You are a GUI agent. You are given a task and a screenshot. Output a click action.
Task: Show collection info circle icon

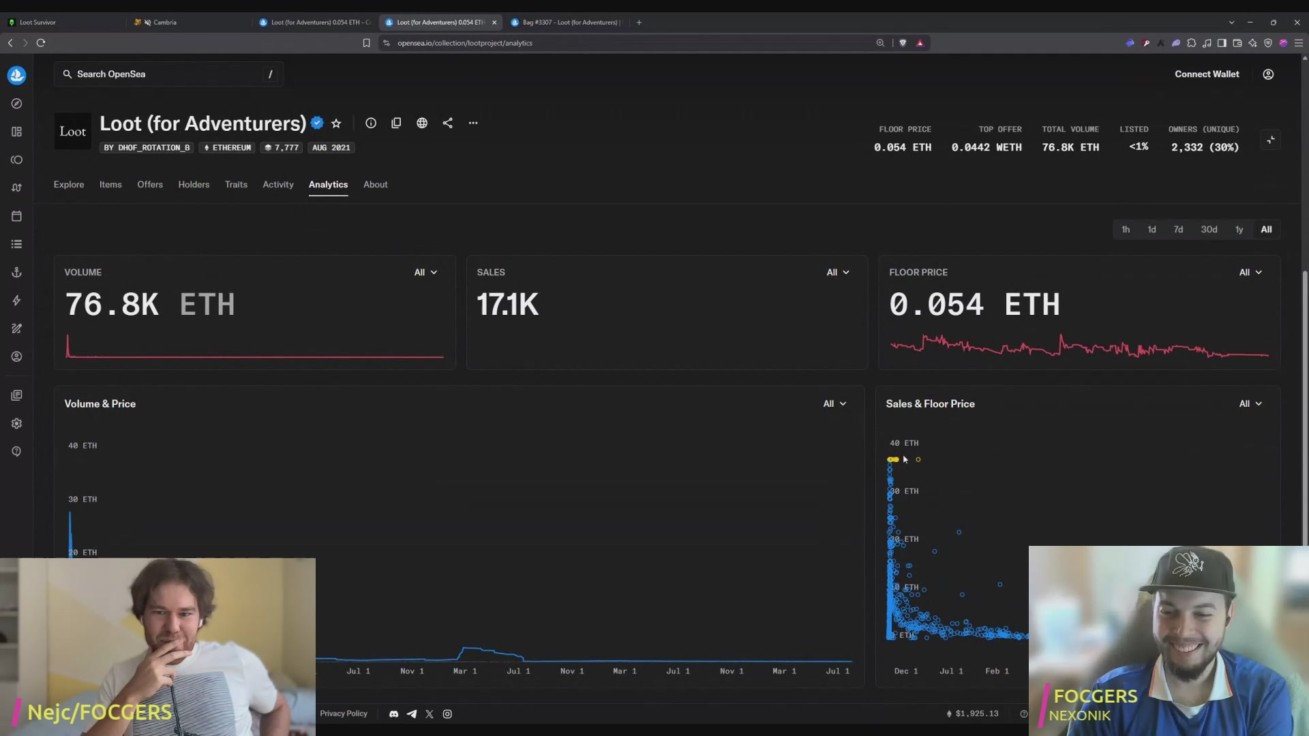(371, 123)
